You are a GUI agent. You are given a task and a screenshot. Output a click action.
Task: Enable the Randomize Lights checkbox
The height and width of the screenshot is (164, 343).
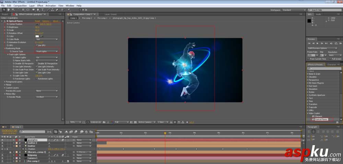[x=36, y=78]
